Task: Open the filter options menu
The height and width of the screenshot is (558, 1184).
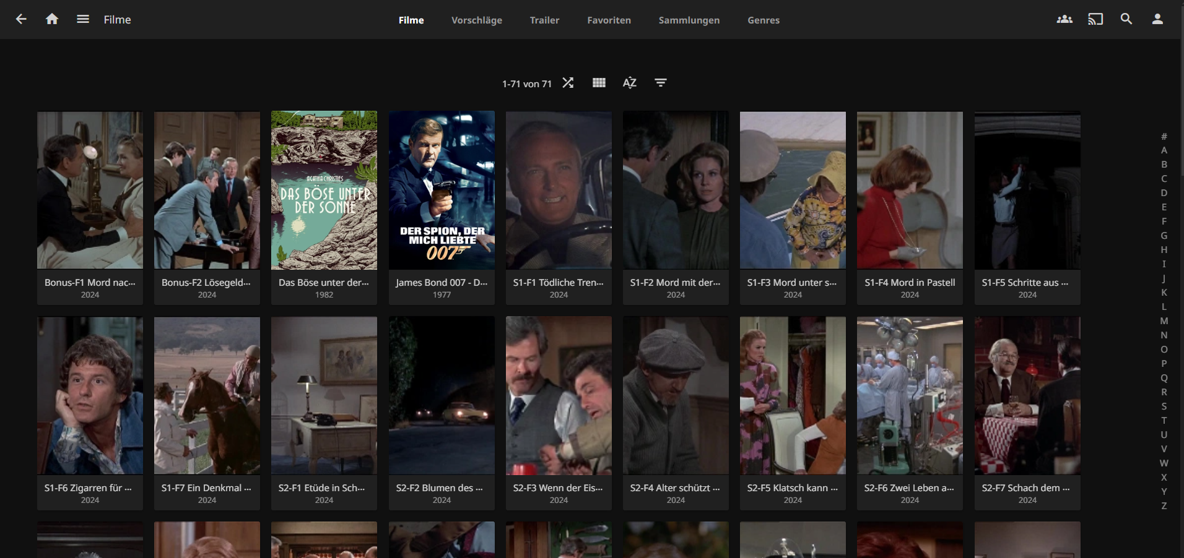Action: coord(661,83)
